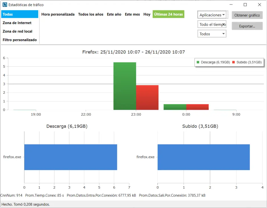
Task: Click the Descarga (6,19GB) chart heading
Action: [x=67, y=126]
